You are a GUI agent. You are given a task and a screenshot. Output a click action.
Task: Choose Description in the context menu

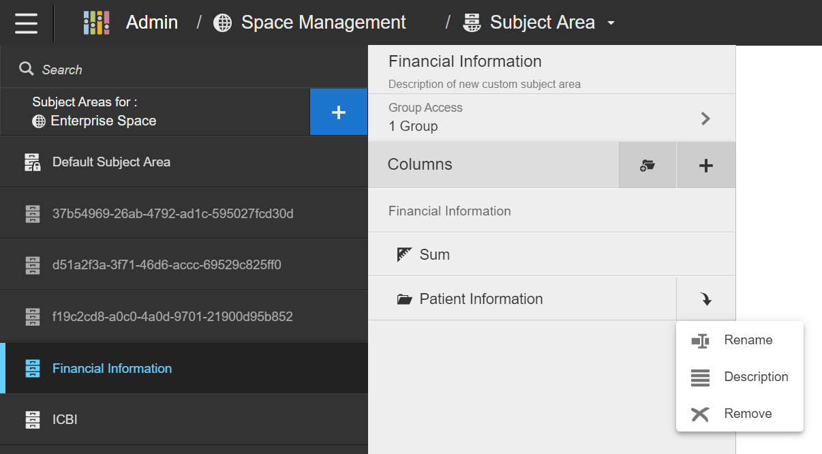point(755,377)
